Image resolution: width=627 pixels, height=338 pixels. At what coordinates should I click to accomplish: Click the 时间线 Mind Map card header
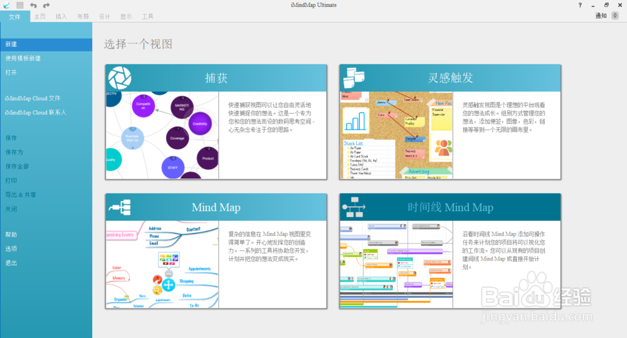[x=450, y=207]
